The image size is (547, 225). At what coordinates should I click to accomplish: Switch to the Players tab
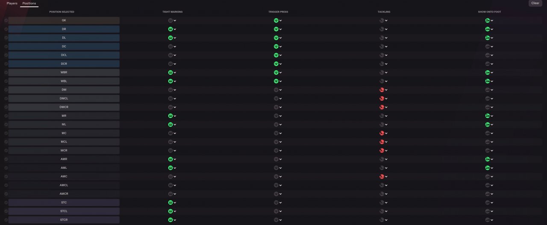pyautogui.click(x=12, y=3)
